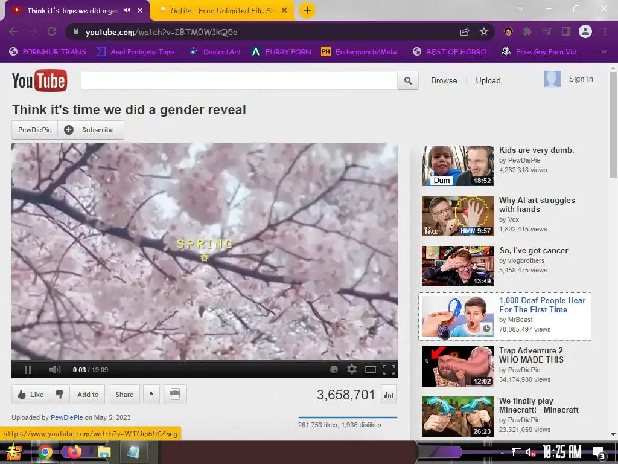Click the flag report icon
The height and width of the screenshot is (464, 618).
[151, 394]
